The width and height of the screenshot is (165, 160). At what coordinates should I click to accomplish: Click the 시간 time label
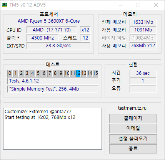pos(116,73)
